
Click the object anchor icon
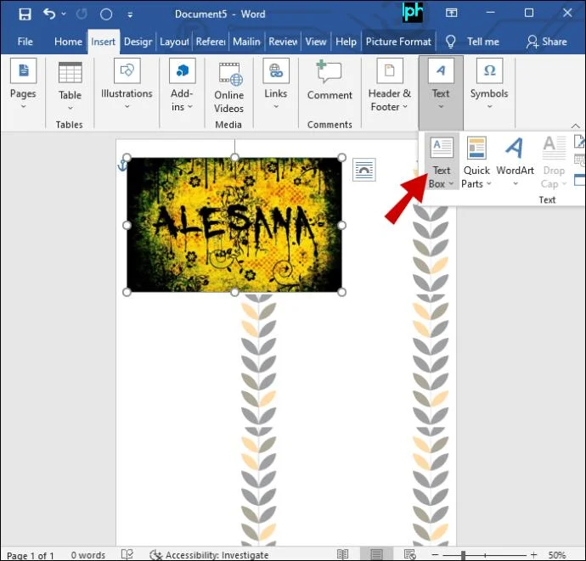click(122, 165)
